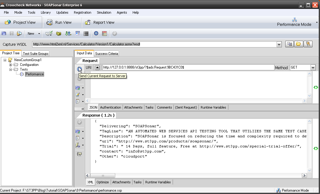Image resolution: width=320 pixels, height=194 pixels.
Task: Click response horizontal scrollbar thumb
Action: [x=103, y=176]
